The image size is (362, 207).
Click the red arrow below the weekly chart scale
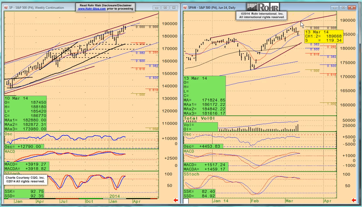coord(176,200)
